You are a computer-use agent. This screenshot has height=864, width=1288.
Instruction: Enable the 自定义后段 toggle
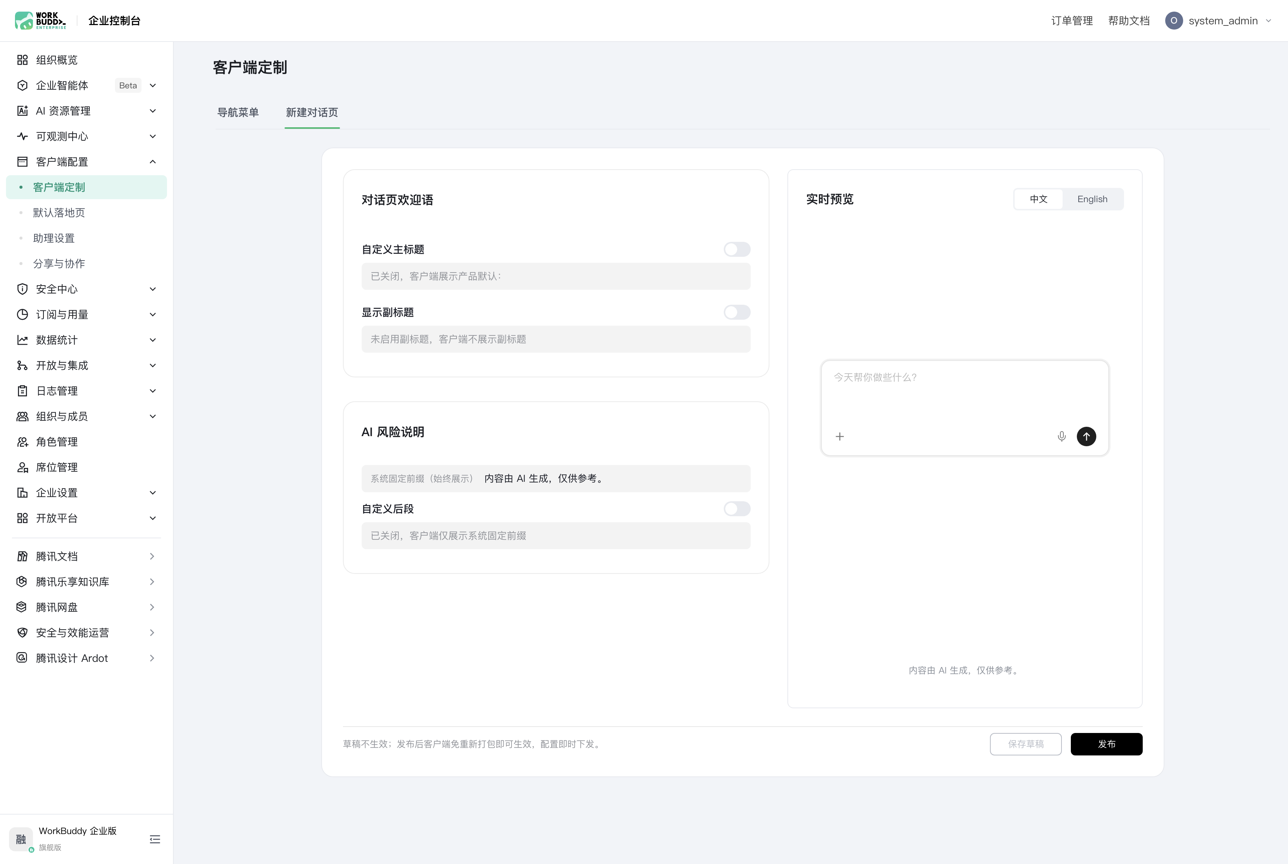(737, 509)
